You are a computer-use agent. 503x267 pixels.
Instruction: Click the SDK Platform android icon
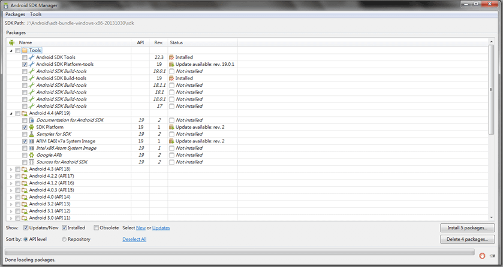31,127
